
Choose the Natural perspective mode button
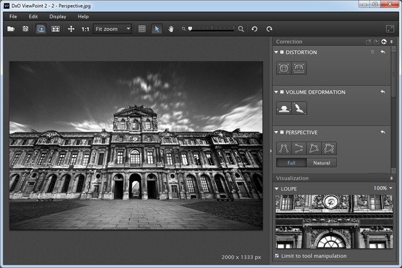(x=322, y=162)
